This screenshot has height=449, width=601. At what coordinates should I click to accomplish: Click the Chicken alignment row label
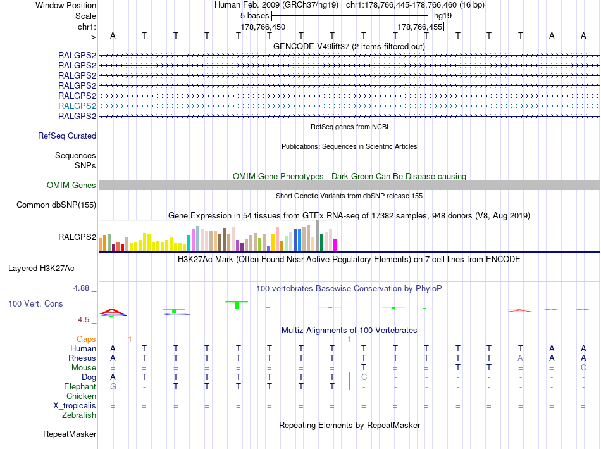(x=81, y=396)
